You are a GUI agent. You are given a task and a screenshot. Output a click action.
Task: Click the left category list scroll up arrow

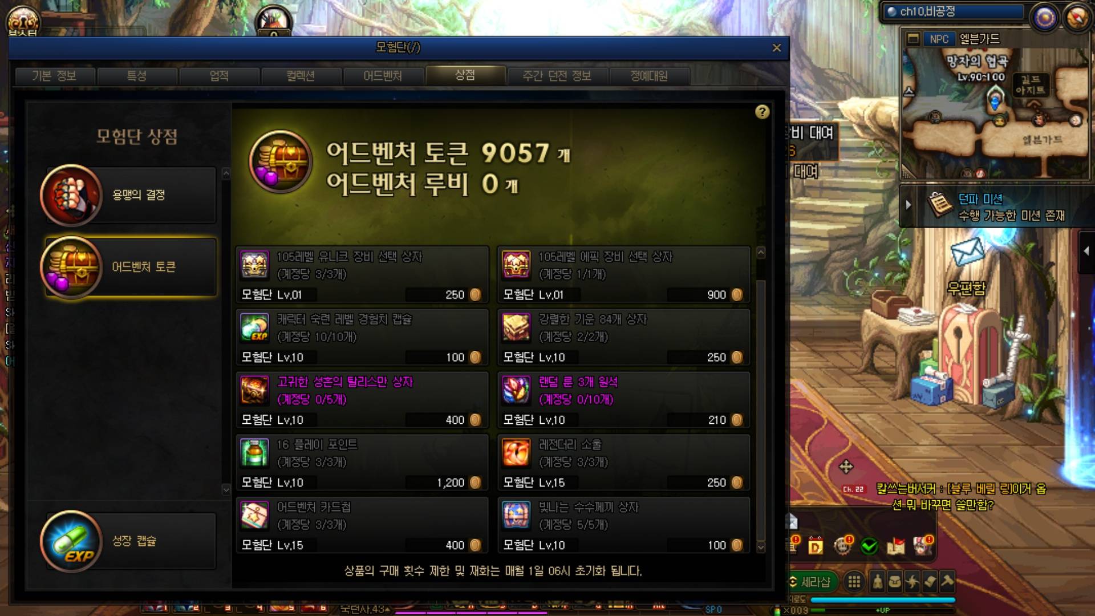coord(226,173)
